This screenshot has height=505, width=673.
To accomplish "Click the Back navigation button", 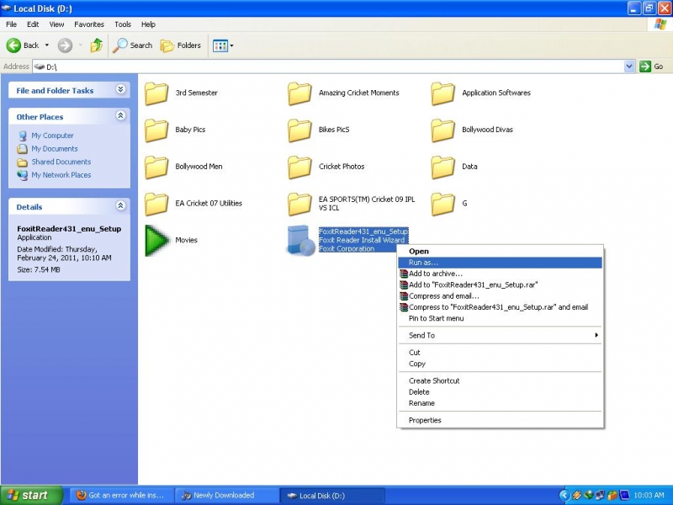I will (x=24, y=45).
